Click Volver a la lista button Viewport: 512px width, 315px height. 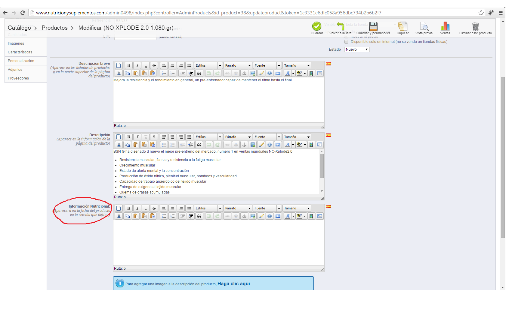(340, 28)
